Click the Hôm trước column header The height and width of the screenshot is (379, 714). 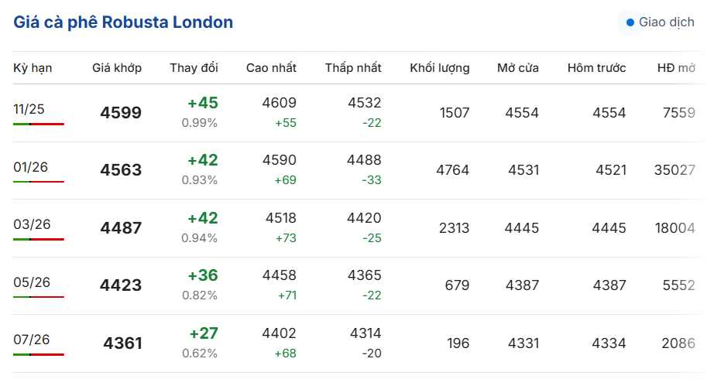(596, 68)
